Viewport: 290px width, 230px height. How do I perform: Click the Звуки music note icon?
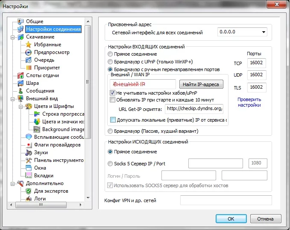coord(29,152)
